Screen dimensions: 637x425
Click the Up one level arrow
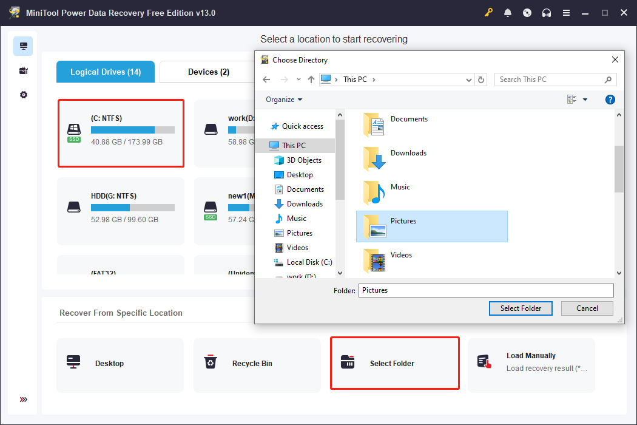pos(311,80)
